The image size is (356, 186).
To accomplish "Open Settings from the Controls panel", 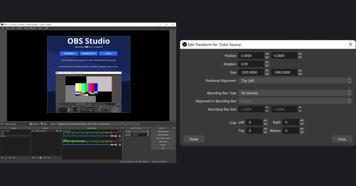I will [x=163, y=145].
